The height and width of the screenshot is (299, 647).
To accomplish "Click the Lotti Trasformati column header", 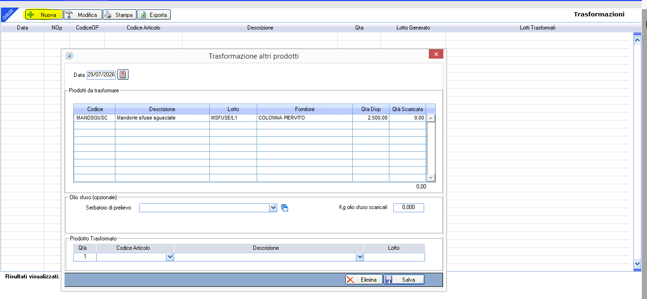I will pyautogui.click(x=538, y=28).
